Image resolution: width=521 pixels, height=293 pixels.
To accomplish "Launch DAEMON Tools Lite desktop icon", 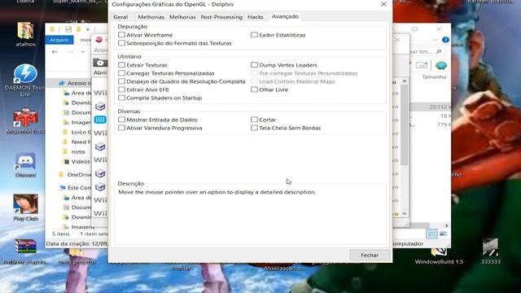I will coord(25,80).
